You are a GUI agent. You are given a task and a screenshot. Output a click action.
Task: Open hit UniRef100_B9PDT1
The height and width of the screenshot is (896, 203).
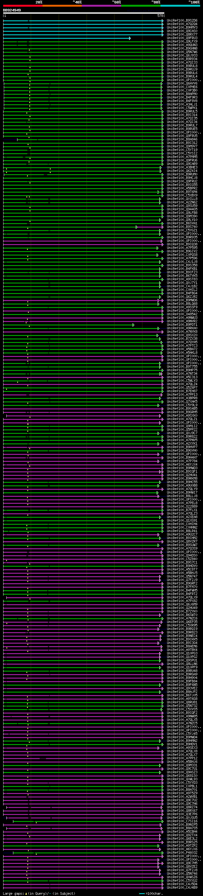(x=182, y=325)
